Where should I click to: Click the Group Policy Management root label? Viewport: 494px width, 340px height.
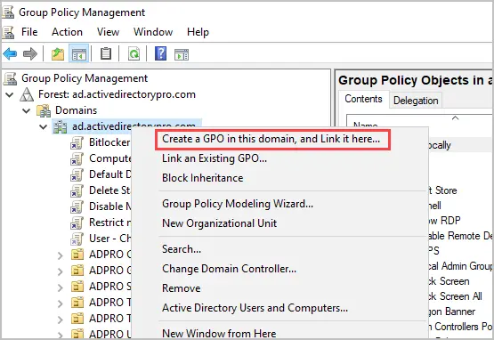[x=85, y=78]
